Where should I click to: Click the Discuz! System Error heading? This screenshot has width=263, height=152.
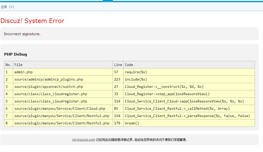pyautogui.click(x=32, y=21)
